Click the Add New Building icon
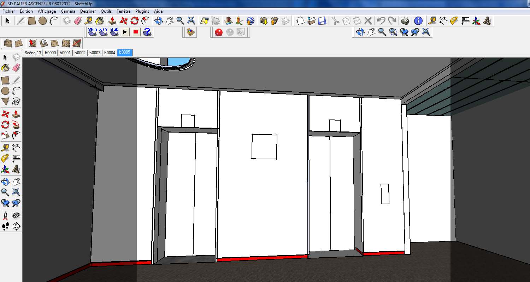Screen dimensions: 530x282 [229, 21]
